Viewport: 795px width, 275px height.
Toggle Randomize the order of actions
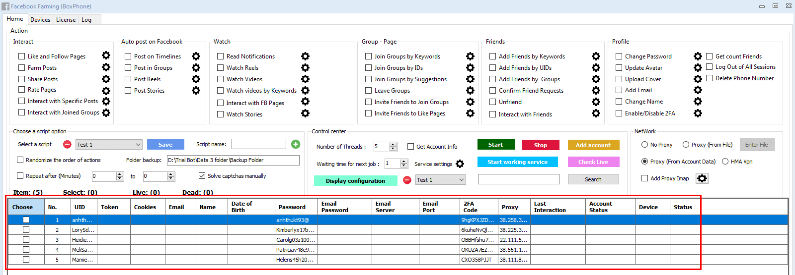pyautogui.click(x=20, y=160)
